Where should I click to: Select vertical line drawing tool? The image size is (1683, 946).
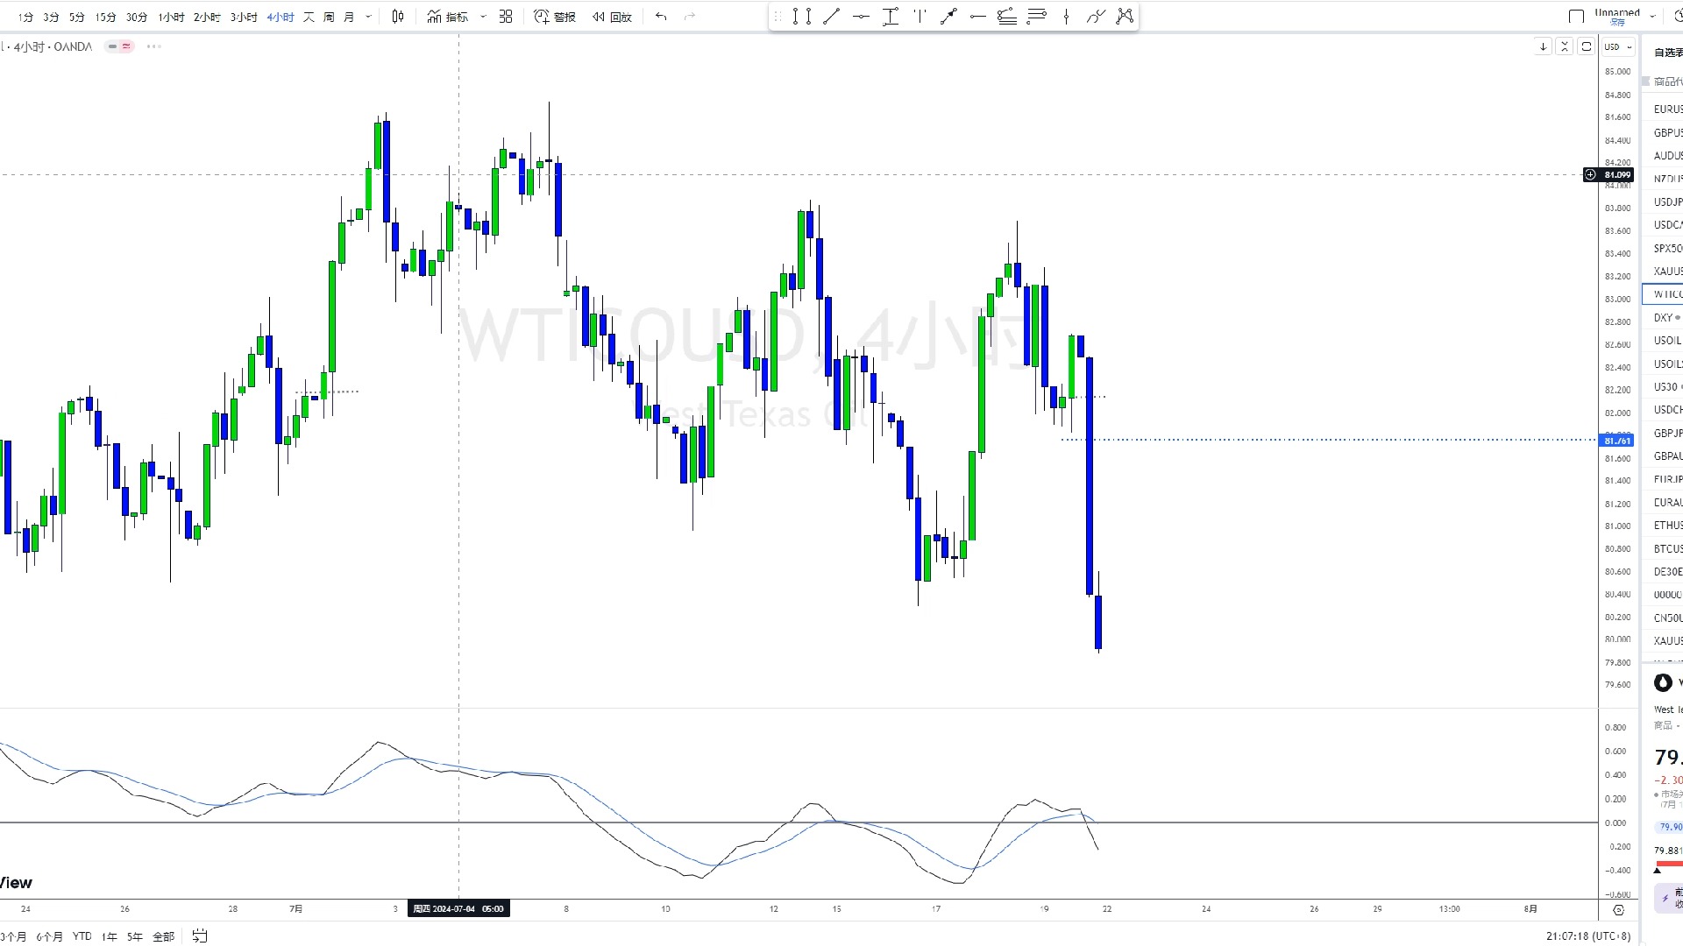[x=1066, y=17]
